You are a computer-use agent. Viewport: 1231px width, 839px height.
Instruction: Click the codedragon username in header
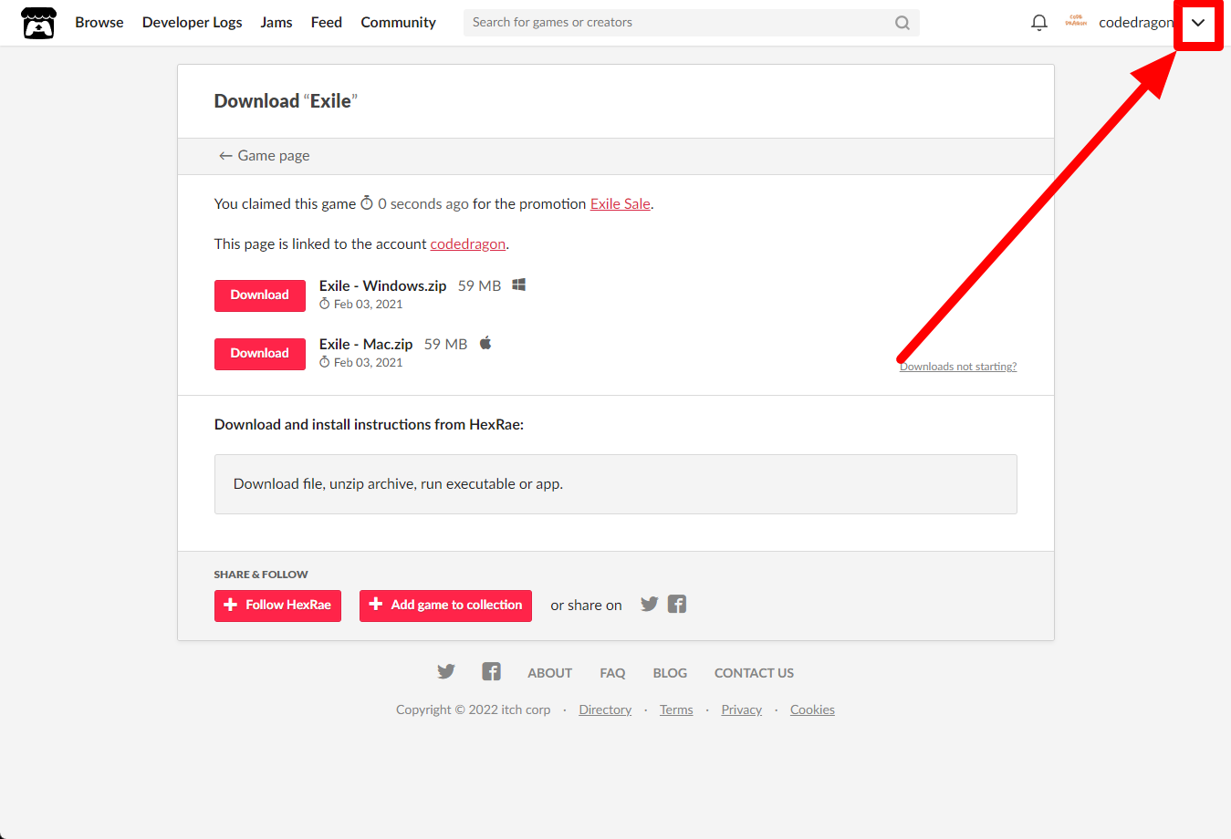1136,23
